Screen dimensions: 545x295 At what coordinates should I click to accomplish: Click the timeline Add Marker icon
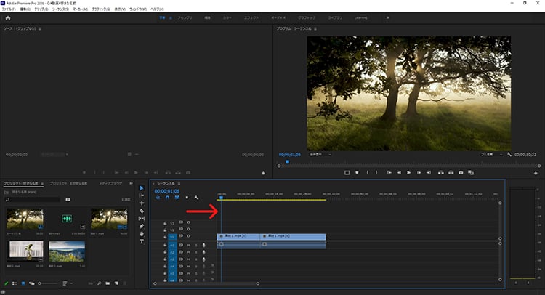coord(187,198)
